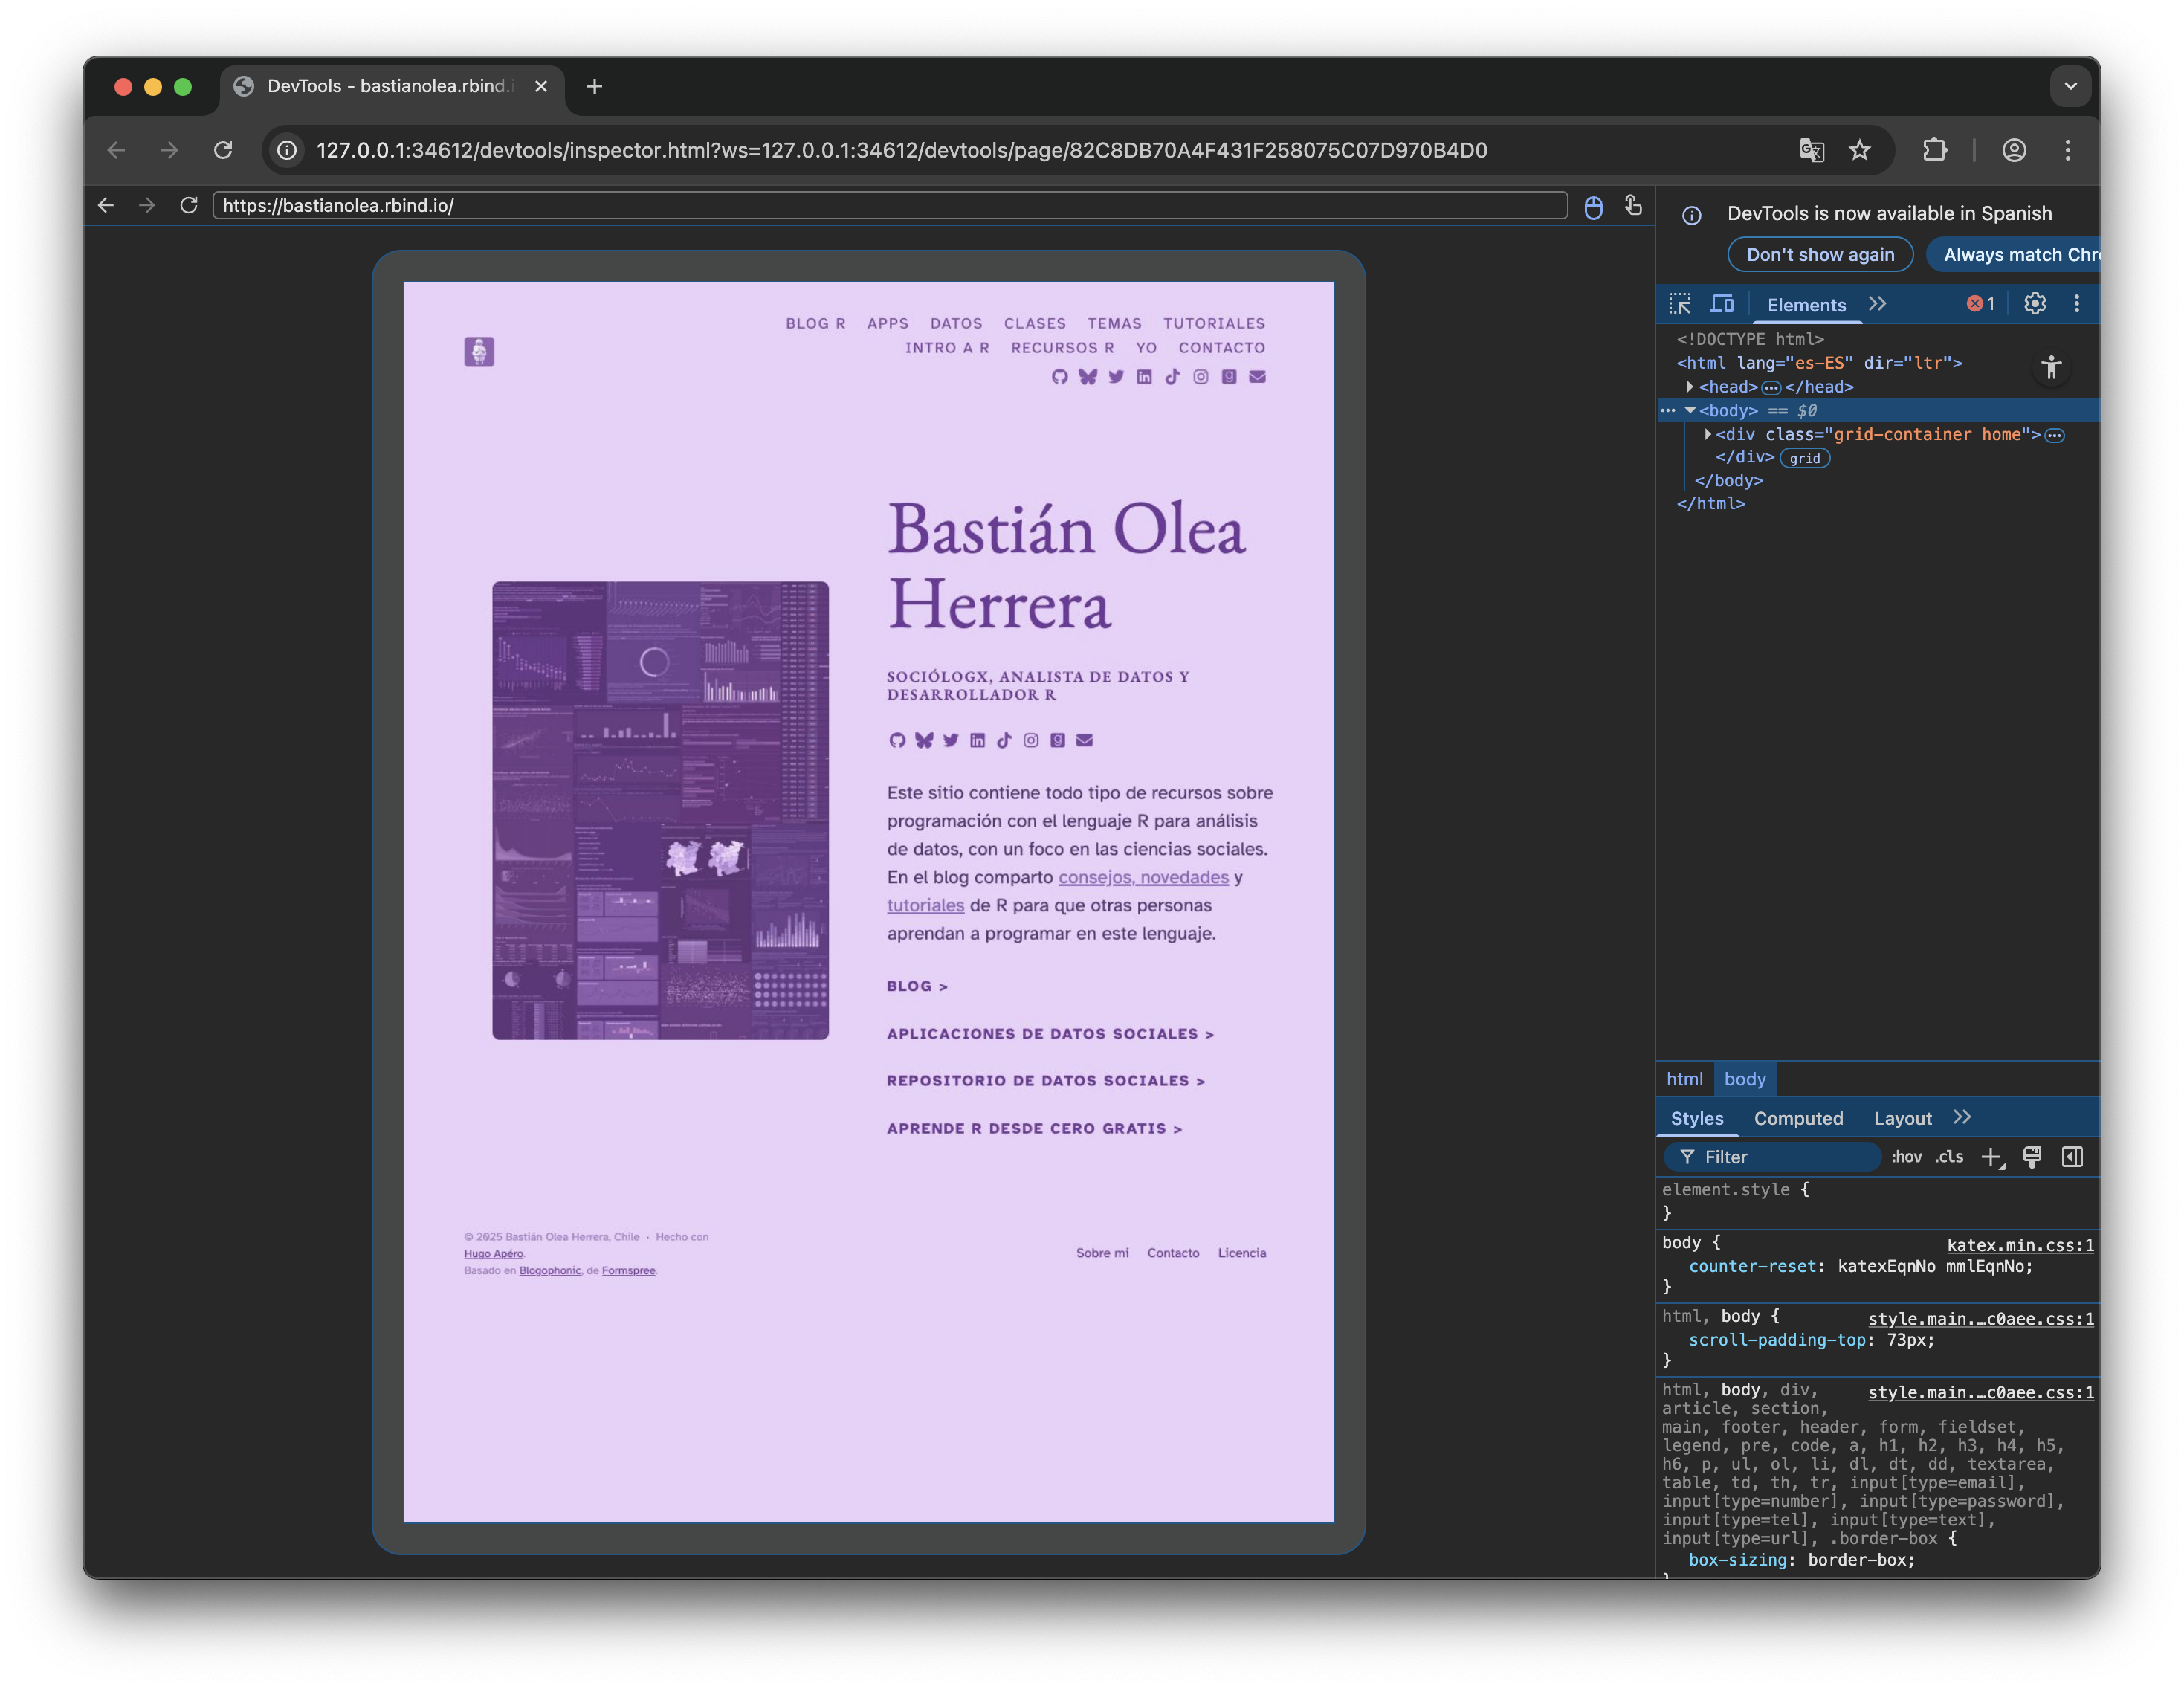Open node actions dots beside body

pos(1668,411)
